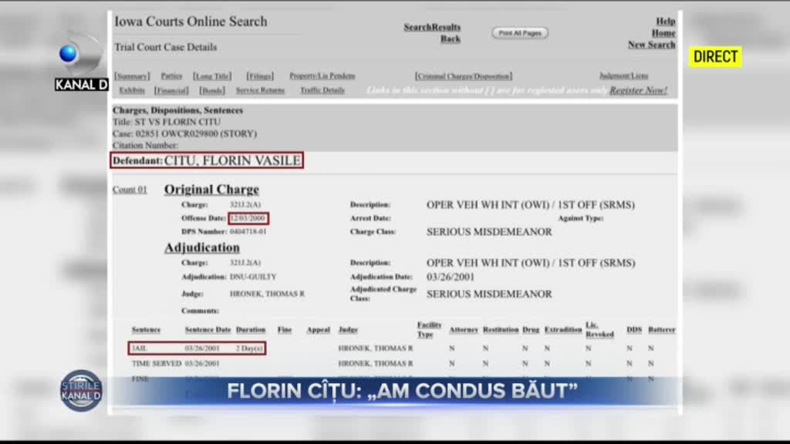Open the Bonds tab
This screenshot has width=790, height=444.
click(x=212, y=90)
